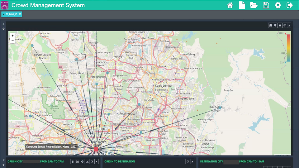The width and height of the screenshot is (299, 168).
Task: Edit the Origin to Destination panel
Action: [x=187, y=161]
